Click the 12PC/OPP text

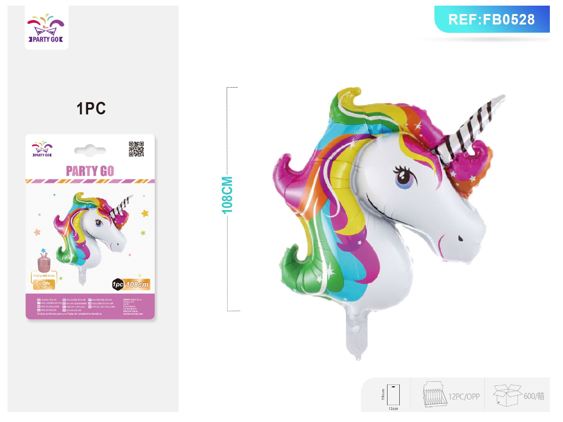point(464,396)
